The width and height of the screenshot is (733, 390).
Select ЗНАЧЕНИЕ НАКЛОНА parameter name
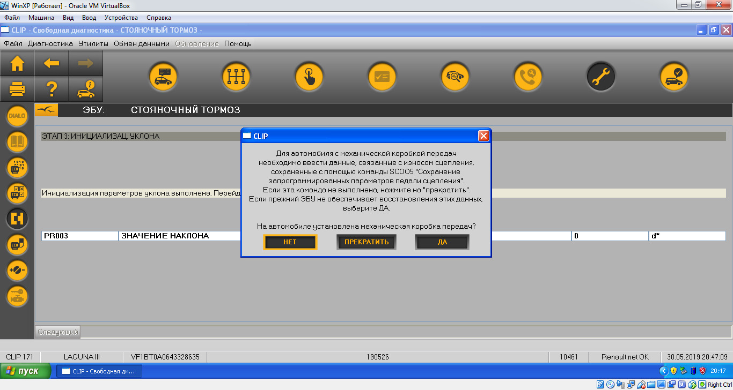[x=164, y=236]
